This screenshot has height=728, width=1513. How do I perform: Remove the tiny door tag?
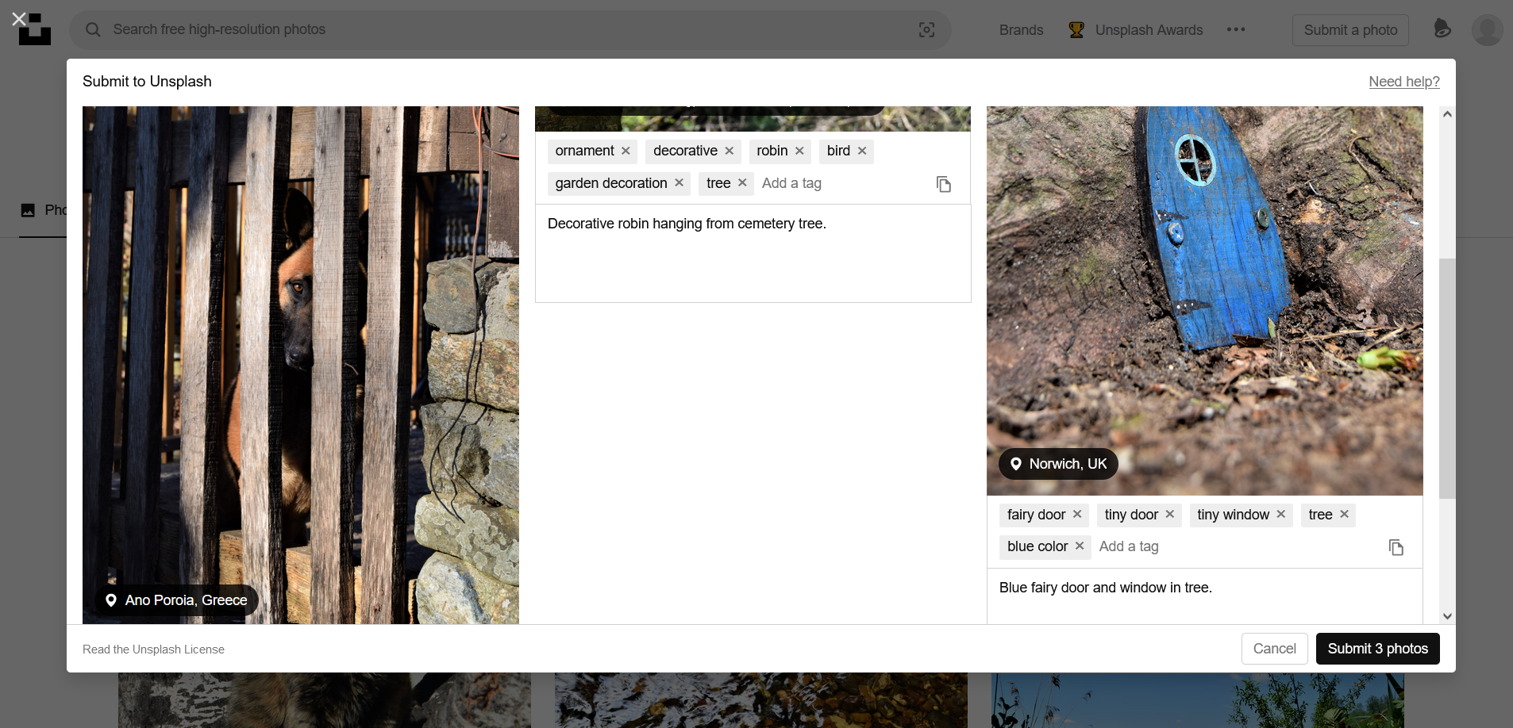click(x=1169, y=514)
